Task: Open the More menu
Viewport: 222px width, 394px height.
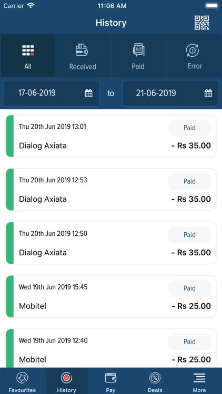Action: click(199, 381)
